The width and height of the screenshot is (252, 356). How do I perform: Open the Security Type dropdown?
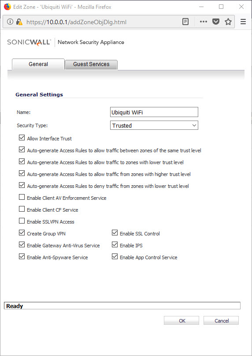[x=154, y=125]
